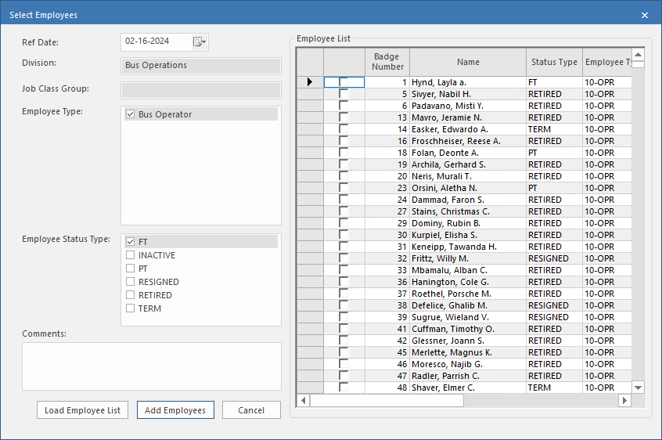The width and height of the screenshot is (662, 440).
Task: Enable the INACTIVE status checkbox
Action: (x=131, y=255)
